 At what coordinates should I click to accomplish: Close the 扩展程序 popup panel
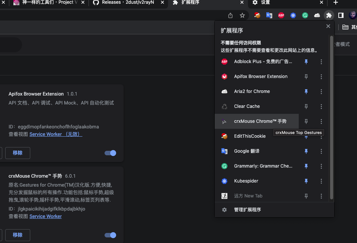328,26
